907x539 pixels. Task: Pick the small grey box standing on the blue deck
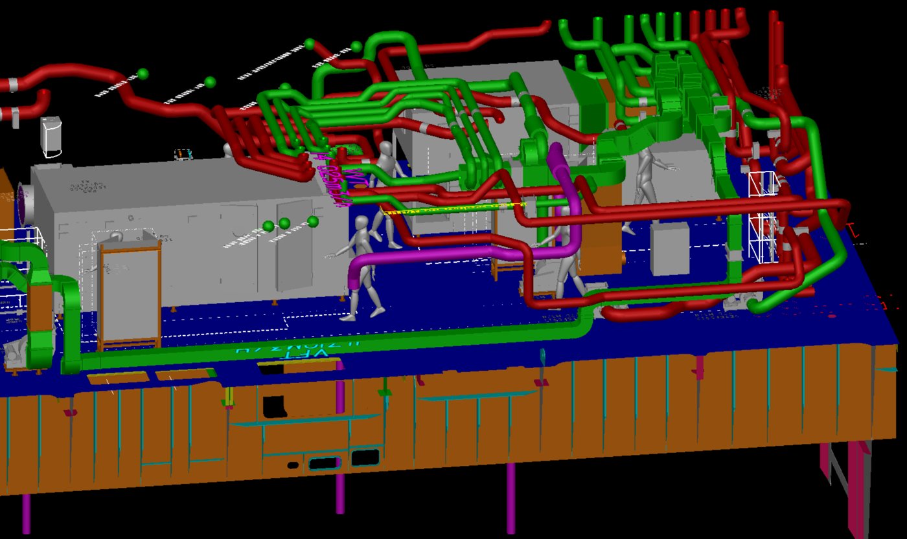[x=671, y=248]
